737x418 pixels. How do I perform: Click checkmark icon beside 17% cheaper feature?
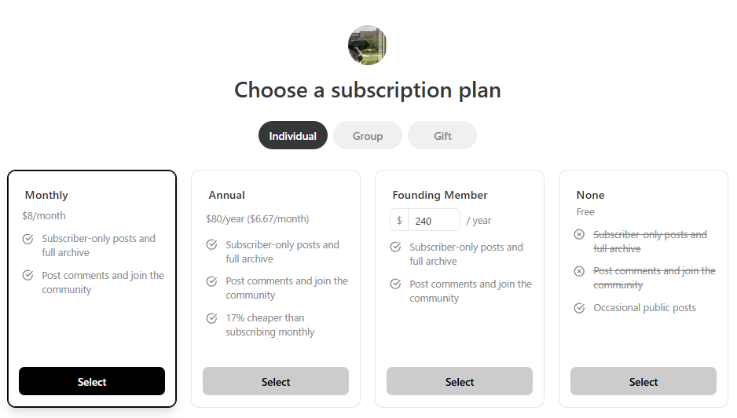pyautogui.click(x=211, y=318)
